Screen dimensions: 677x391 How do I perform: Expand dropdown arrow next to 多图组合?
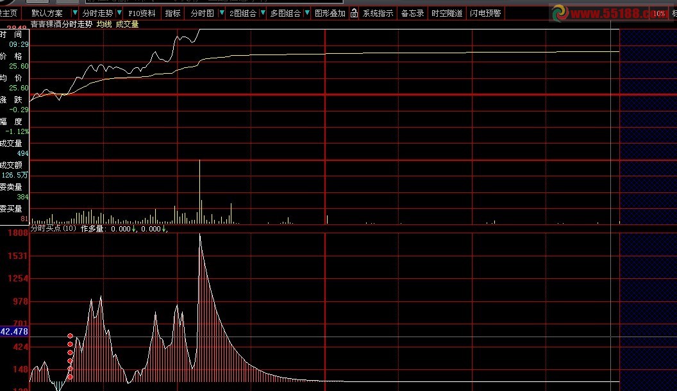pyautogui.click(x=307, y=13)
